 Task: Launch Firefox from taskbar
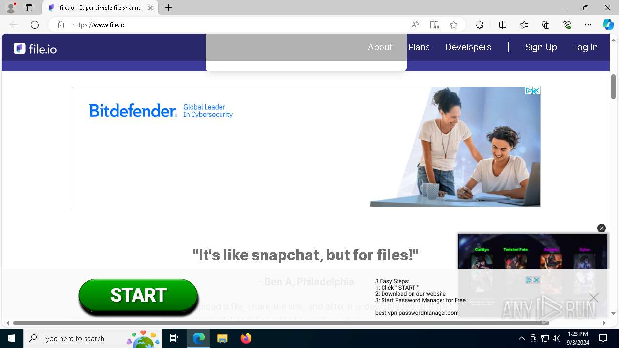point(246,338)
